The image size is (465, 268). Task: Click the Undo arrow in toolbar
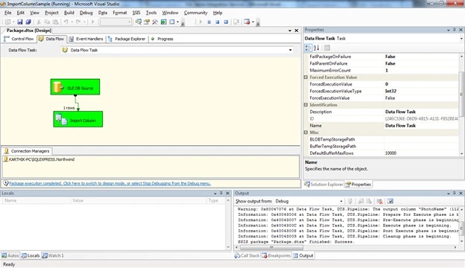[66, 22]
